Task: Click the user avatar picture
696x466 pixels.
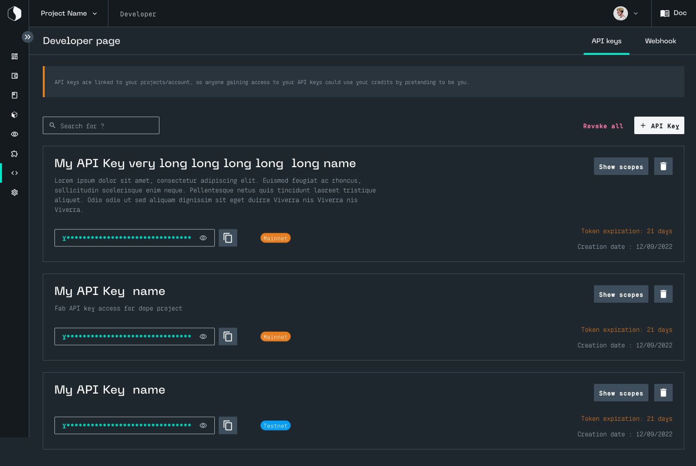Action: click(x=621, y=14)
